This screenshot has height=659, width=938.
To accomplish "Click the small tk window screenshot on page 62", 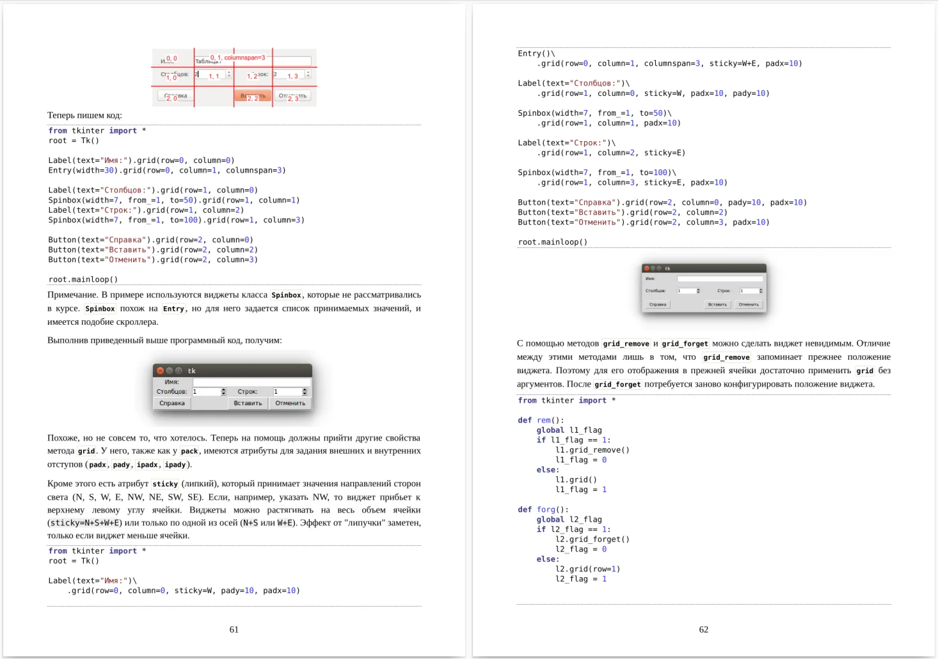I will 704,288.
